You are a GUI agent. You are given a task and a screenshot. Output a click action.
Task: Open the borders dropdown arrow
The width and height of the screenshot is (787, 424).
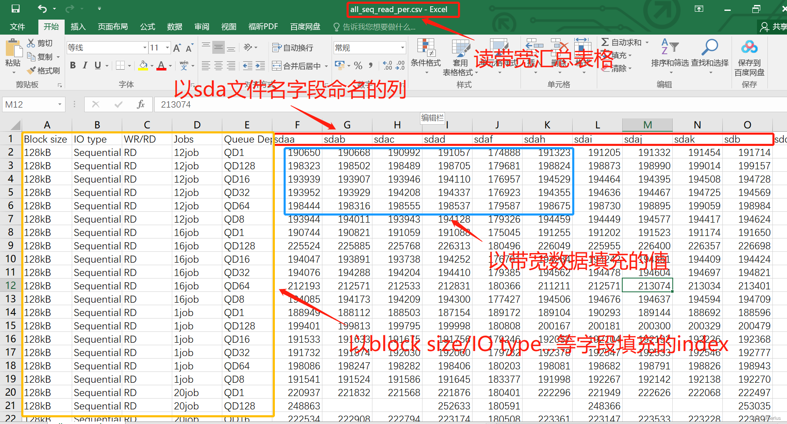tap(129, 66)
